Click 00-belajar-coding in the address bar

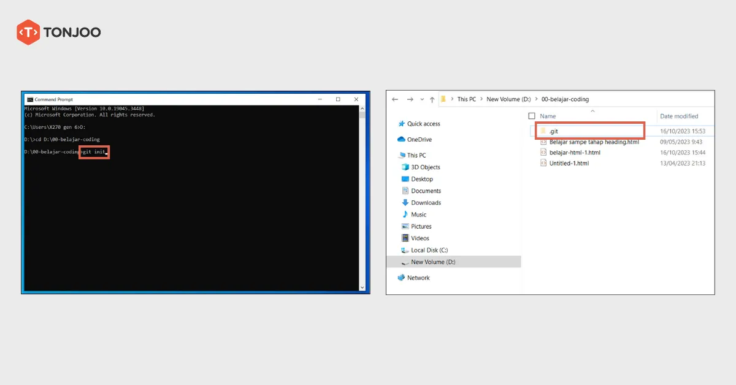point(565,99)
